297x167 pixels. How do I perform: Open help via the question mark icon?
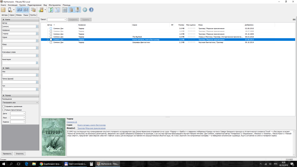(x=91, y=10)
